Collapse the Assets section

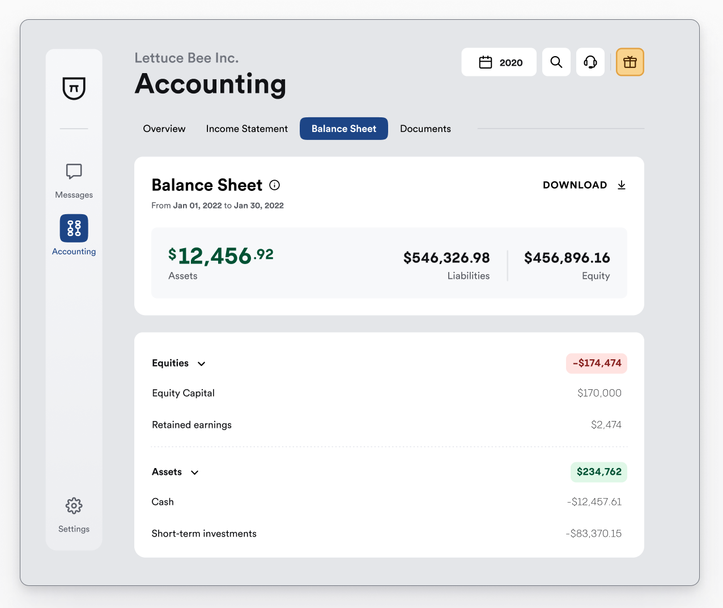click(x=194, y=472)
